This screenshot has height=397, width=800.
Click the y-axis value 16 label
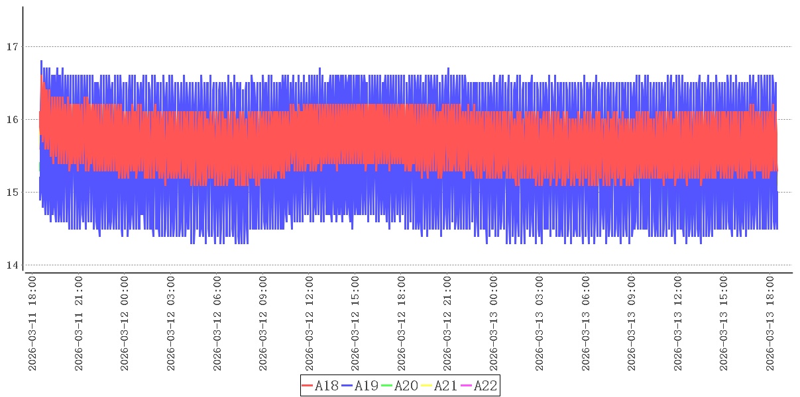(11, 120)
